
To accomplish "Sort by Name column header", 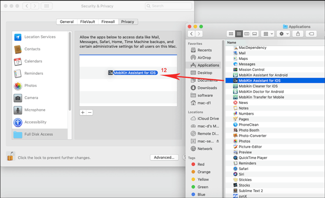I will pyautogui.click(x=275, y=42).
